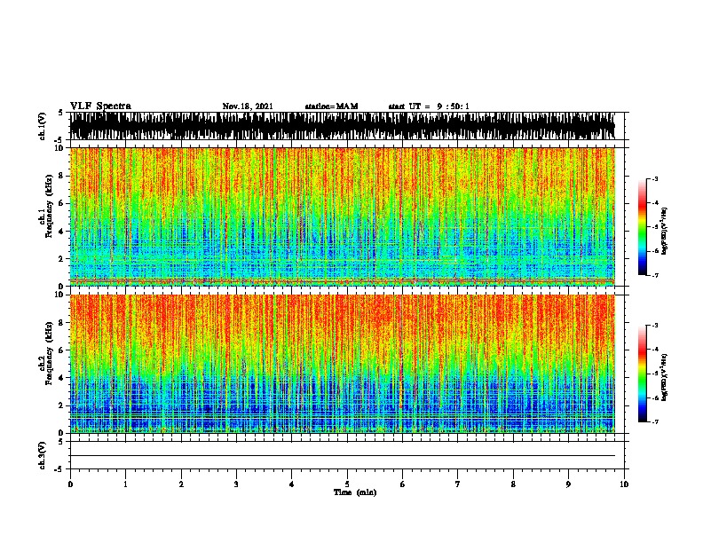Screen dimensions: 703x543
Task: Click the "Time (min)" x-axis label
Action: pos(355,492)
